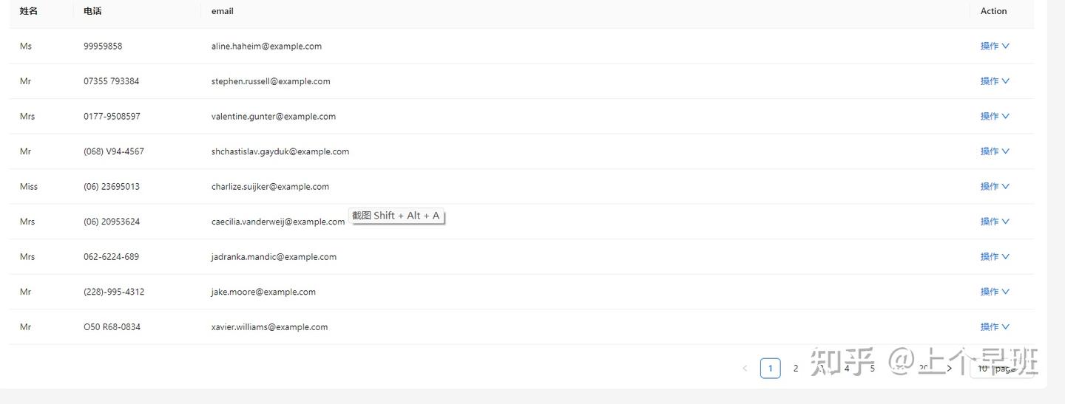
Task: Open 操作 dropdown for jake.moore row
Action: (994, 292)
